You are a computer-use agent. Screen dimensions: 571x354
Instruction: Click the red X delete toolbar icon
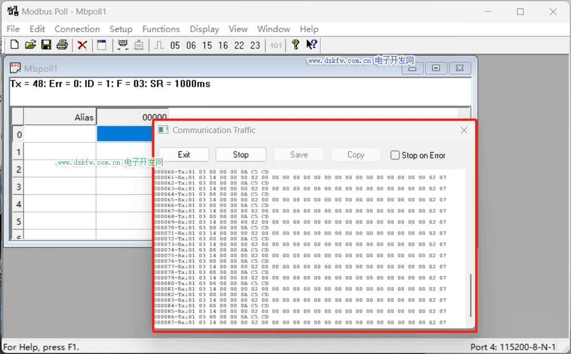tap(82, 45)
